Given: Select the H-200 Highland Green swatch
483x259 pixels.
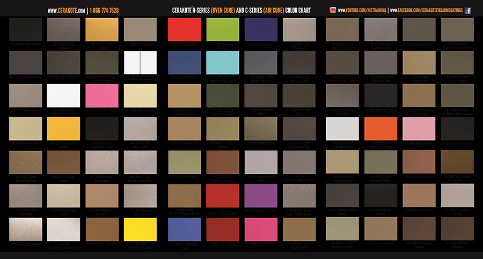Looking at the screenshot, I should (x=223, y=96).
